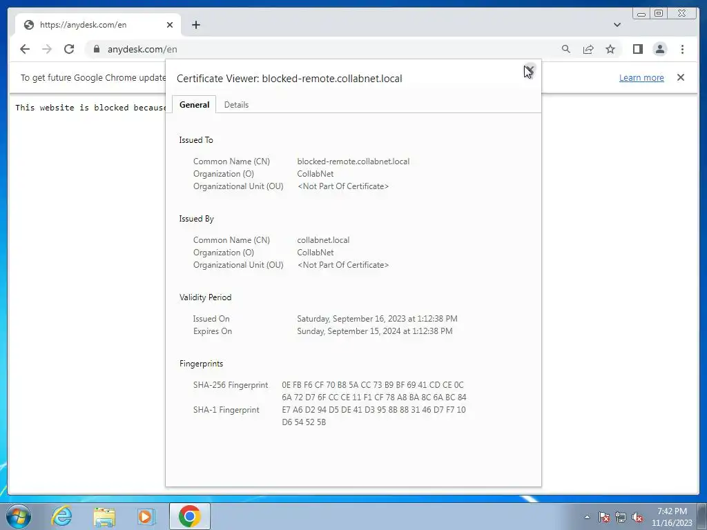Click the SHA-1 fingerprint's first line
Viewport: 707px width, 530px height.
[374, 410]
